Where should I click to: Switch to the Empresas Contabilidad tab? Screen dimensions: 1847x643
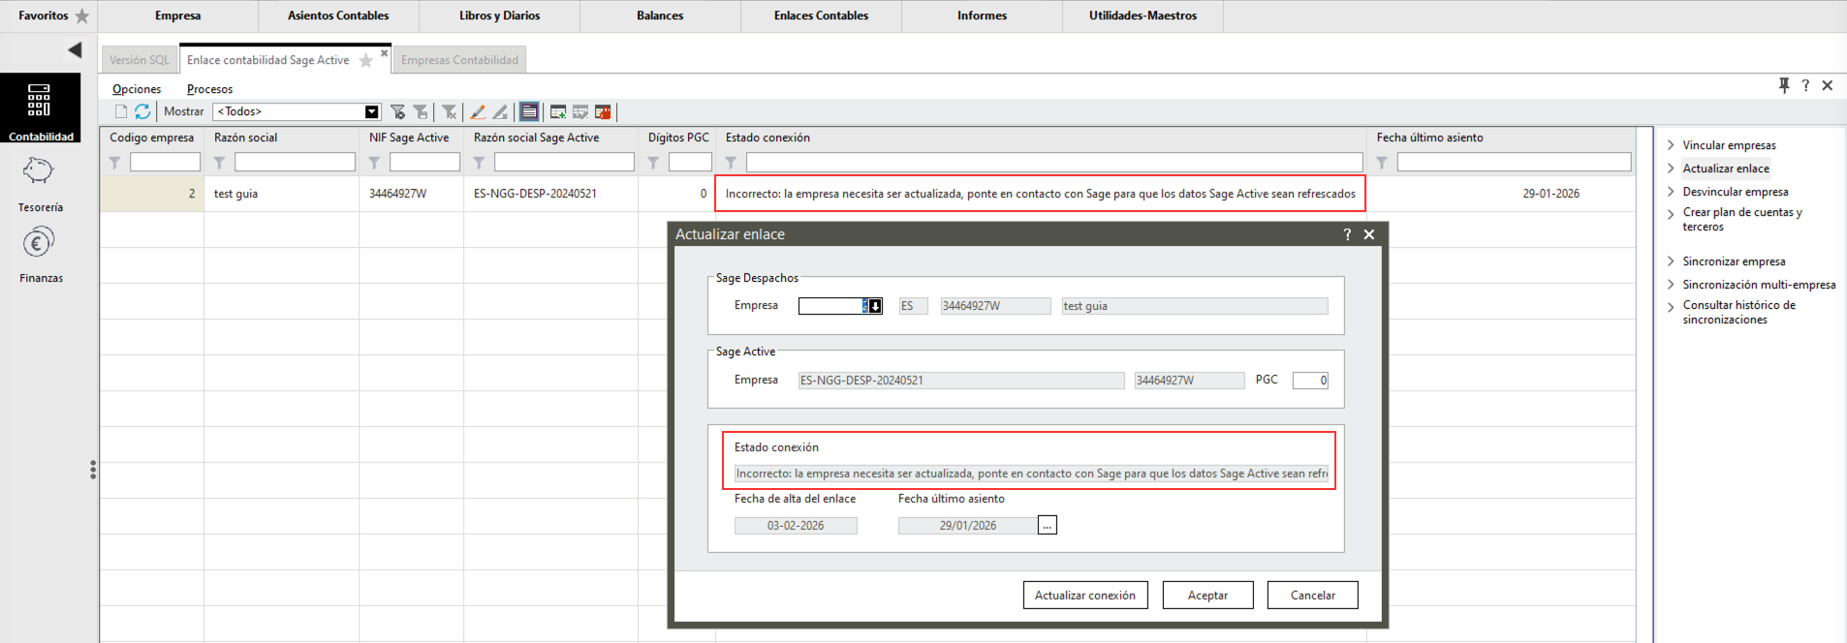pos(459,60)
